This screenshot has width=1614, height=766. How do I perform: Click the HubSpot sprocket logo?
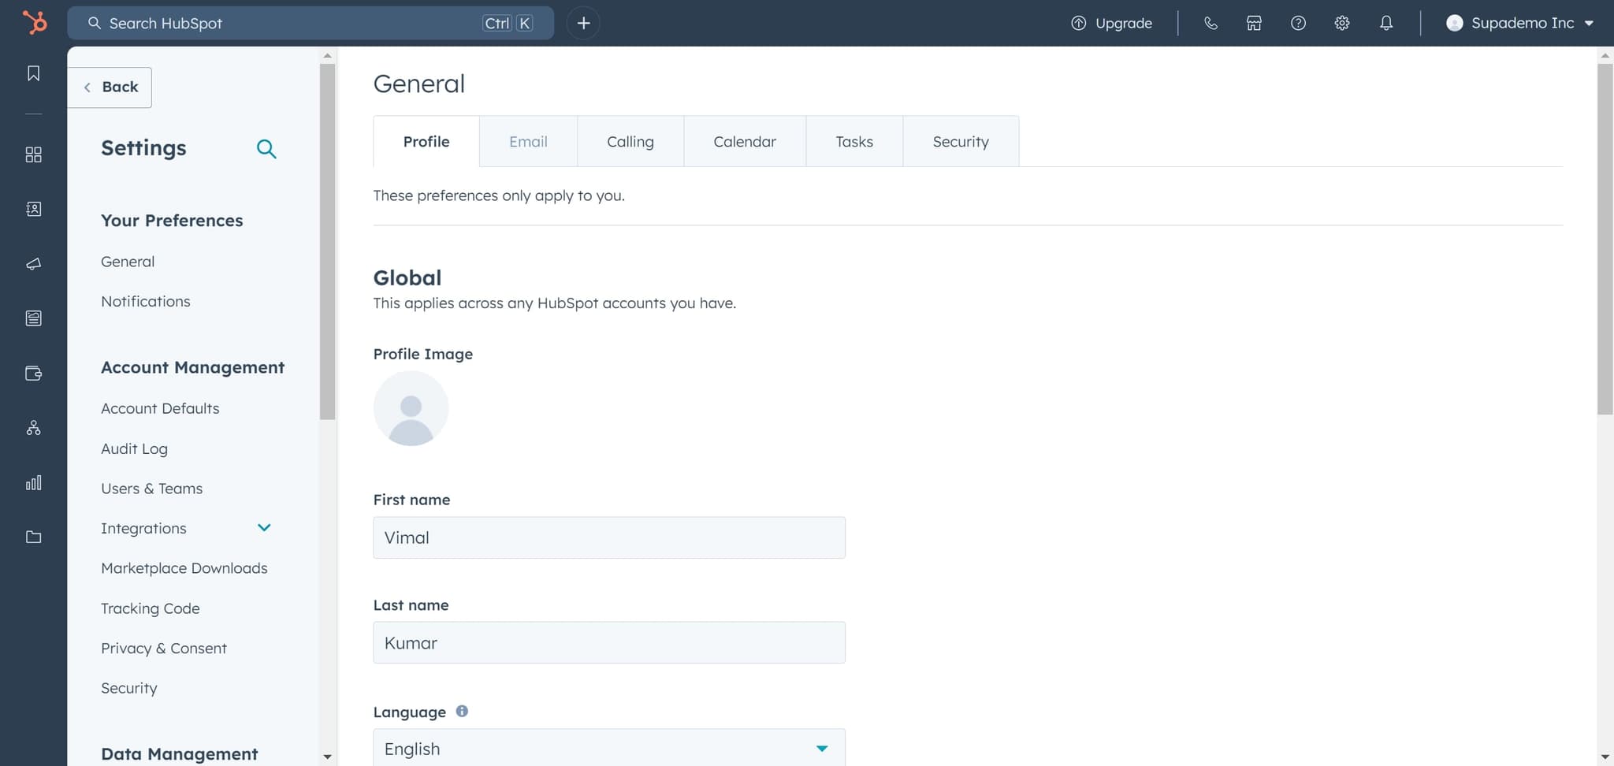34,22
